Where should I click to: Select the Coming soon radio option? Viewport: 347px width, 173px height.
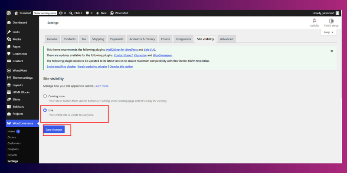[x=45, y=96]
